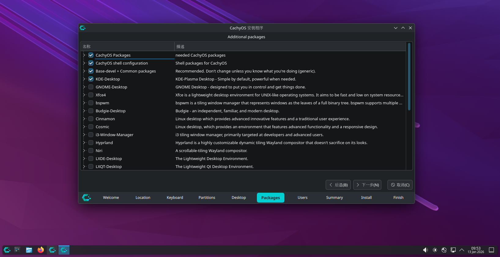Open the file manager taskbar icon
Image resolution: width=500 pixels, height=257 pixels.
[x=29, y=250]
